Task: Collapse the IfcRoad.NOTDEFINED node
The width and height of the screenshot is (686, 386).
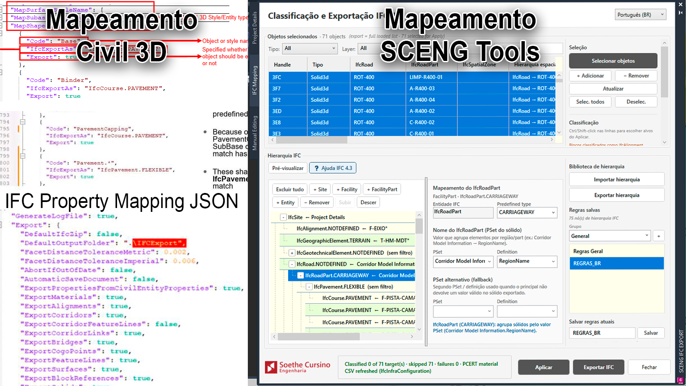Action: pos(292,264)
